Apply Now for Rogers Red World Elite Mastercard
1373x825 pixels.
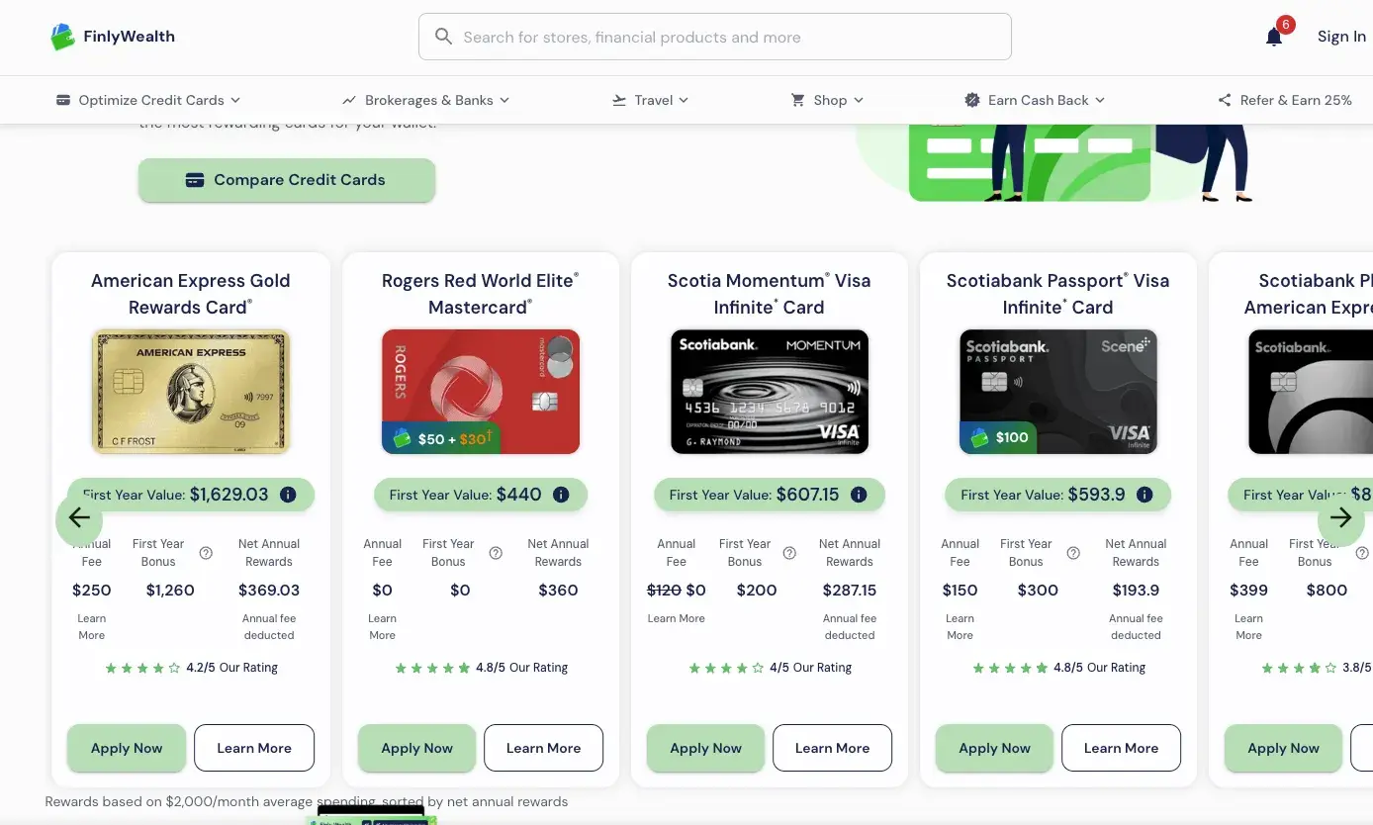click(x=416, y=748)
